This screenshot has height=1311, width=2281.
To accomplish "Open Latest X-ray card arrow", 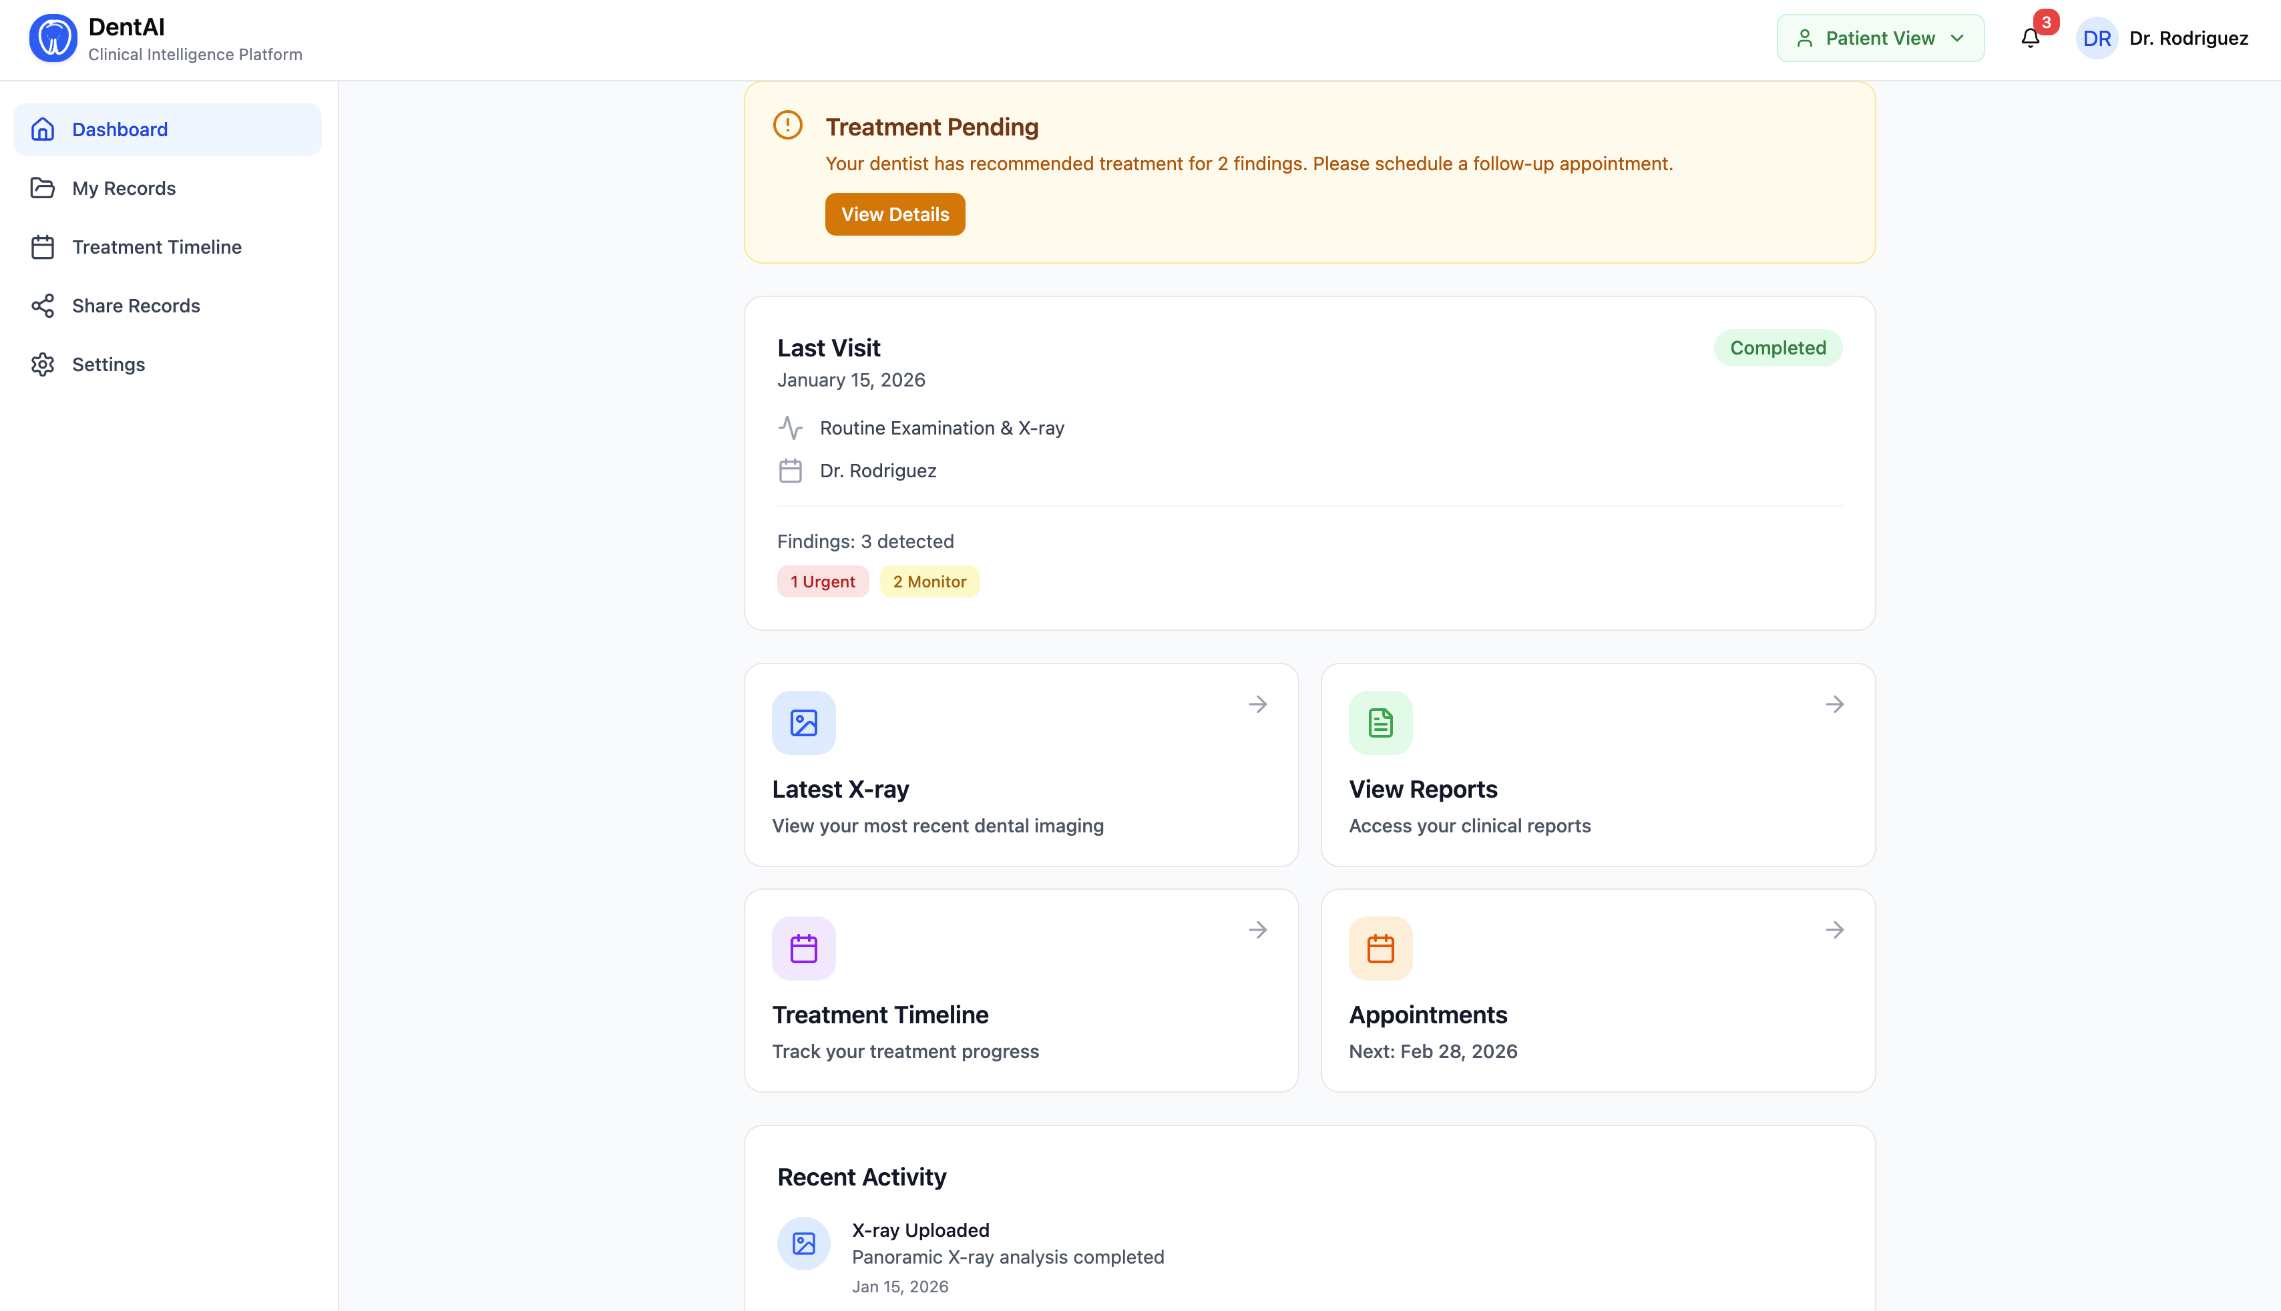I will (1257, 704).
